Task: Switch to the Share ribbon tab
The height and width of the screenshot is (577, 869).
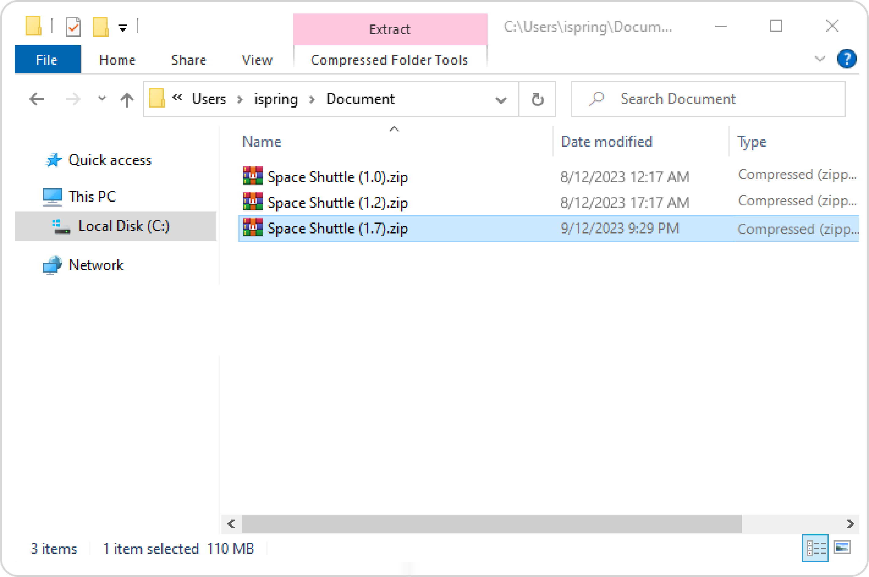Action: coord(189,60)
